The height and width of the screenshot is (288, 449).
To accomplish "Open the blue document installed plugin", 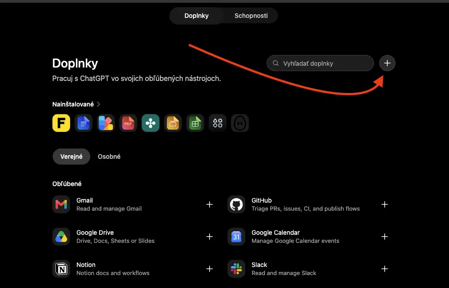I will click(x=84, y=123).
